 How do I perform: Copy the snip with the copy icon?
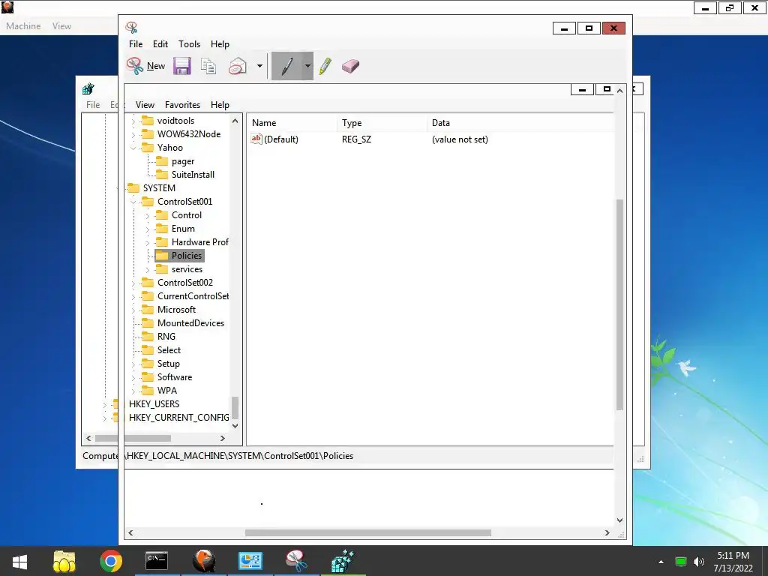[x=208, y=66]
